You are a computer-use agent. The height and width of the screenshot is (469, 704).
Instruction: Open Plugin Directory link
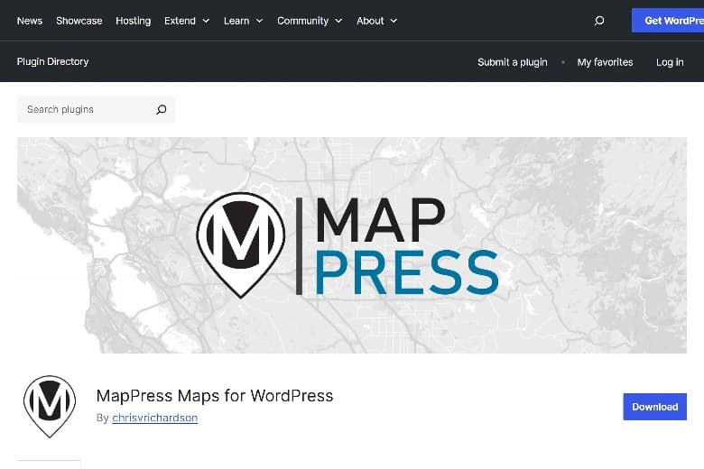tap(52, 61)
